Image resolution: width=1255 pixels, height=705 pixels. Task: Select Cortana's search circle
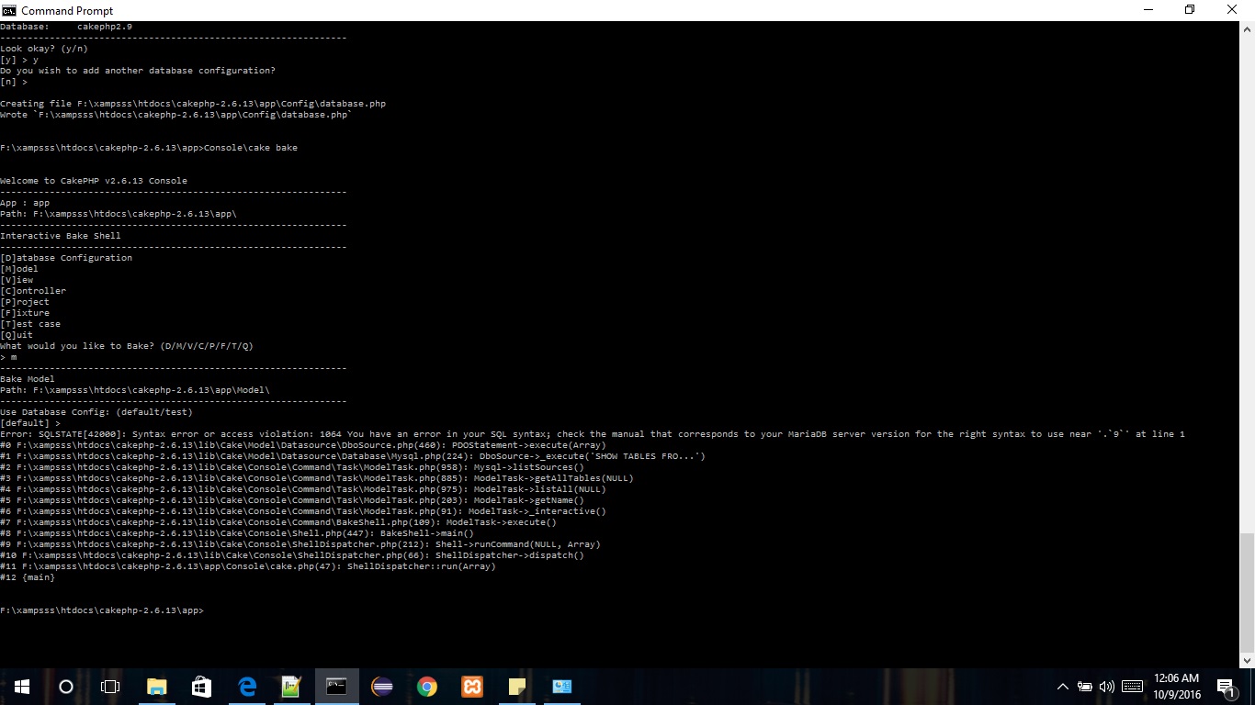(x=65, y=686)
